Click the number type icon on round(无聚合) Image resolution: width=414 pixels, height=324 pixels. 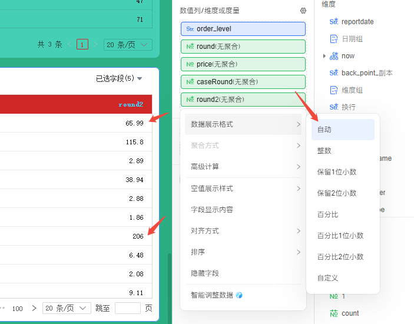(190, 47)
